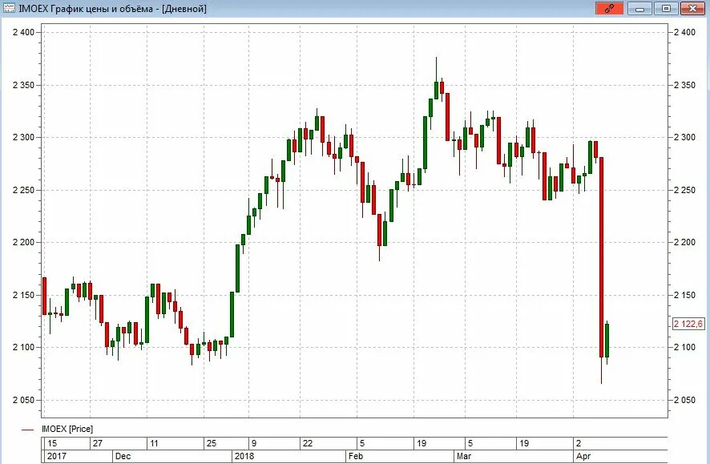Screen dimensions: 710x464
Task: Click the left axis label 2 350
Action: click(x=23, y=85)
